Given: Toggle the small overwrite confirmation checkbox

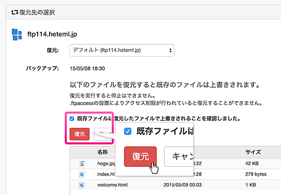Looking at the screenshot, I should pos(72,118).
